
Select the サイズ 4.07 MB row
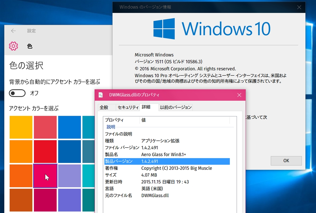coord(167,175)
